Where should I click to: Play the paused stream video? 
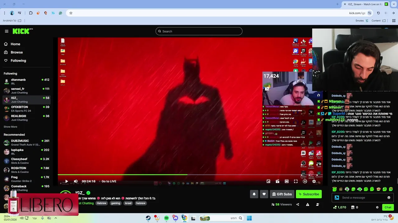click(67, 181)
